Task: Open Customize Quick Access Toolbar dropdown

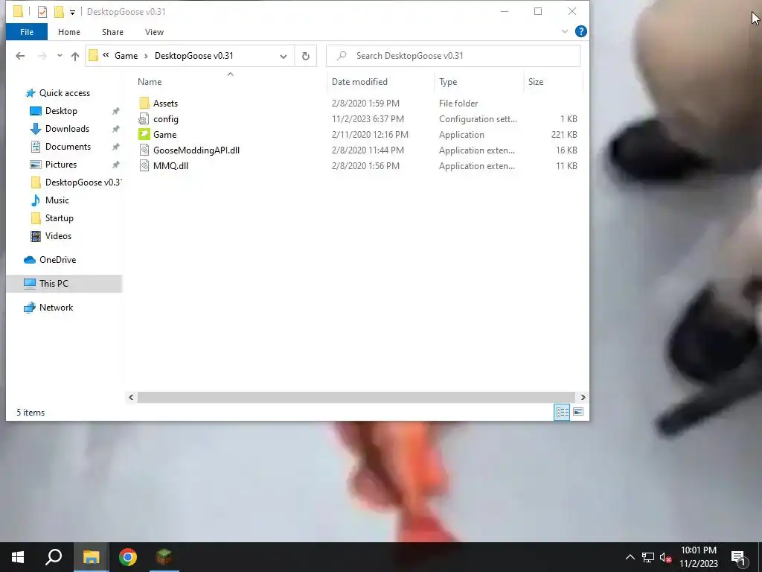Action: [x=72, y=12]
